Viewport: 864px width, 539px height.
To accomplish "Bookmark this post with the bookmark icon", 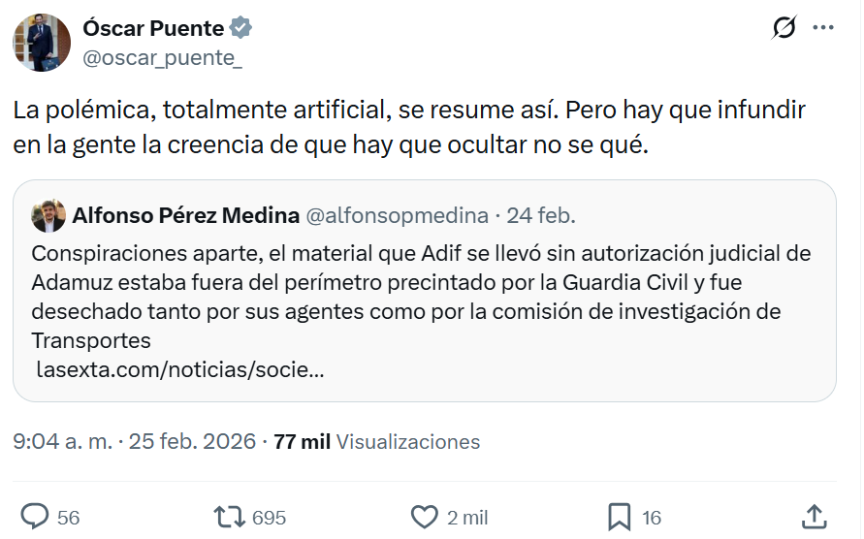I will coord(620,517).
